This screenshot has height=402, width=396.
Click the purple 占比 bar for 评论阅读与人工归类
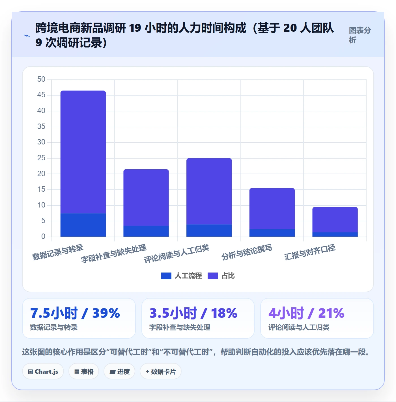(x=209, y=191)
